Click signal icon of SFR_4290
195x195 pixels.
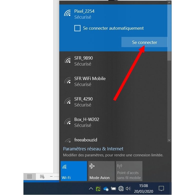68,101
